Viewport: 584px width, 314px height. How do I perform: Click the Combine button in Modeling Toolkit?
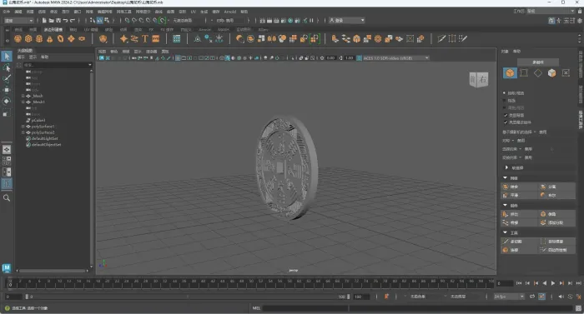tap(520, 187)
